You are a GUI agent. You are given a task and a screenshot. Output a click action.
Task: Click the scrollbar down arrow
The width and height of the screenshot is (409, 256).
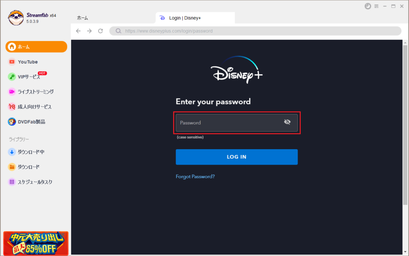[x=405, y=252]
